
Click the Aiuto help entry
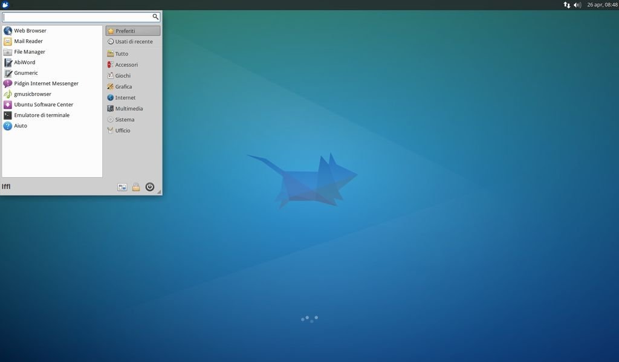point(21,126)
